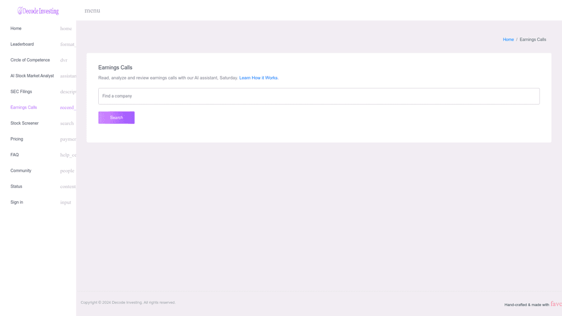Click the help icon beside FAQ
This screenshot has height=316, width=562.
click(x=68, y=155)
